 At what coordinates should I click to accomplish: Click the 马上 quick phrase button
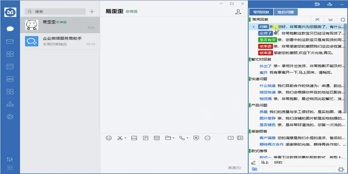tap(265, 162)
